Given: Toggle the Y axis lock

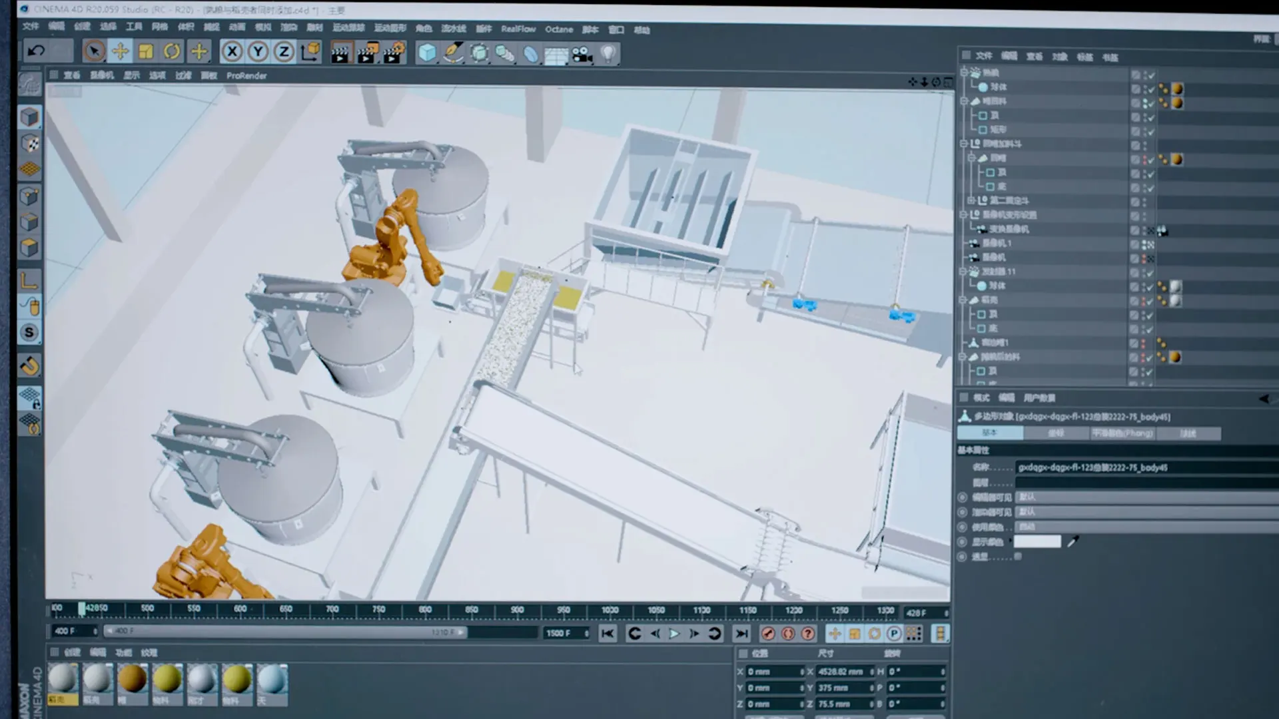Looking at the screenshot, I should pyautogui.click(x=258, y=51).
